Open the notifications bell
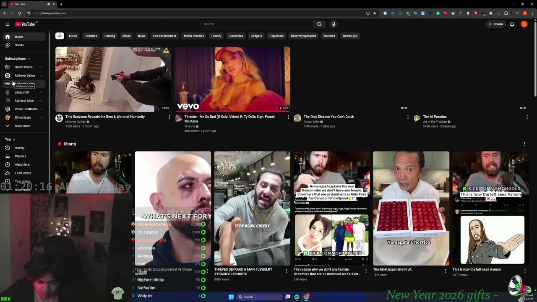This screenshot has width=537, height=302. (x=512, y=24)
